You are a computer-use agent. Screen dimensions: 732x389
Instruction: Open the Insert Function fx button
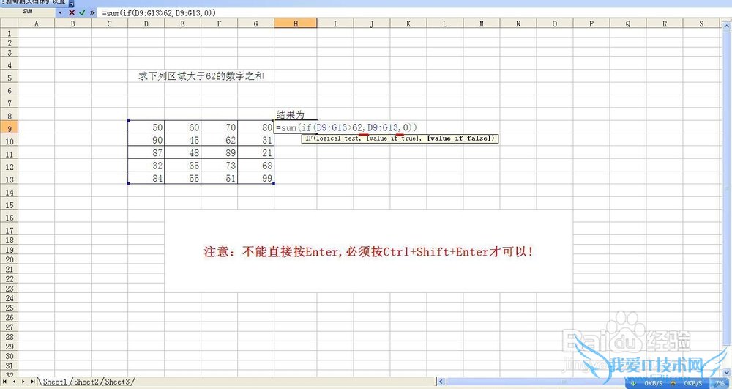tap(92, 12)
